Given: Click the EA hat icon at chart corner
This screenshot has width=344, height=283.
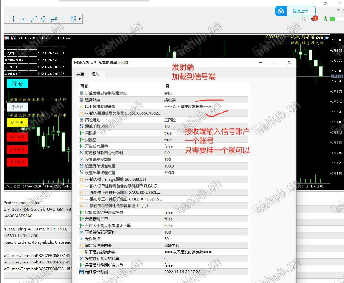Looking at the screenshot, I should click(x=327, y=38).
